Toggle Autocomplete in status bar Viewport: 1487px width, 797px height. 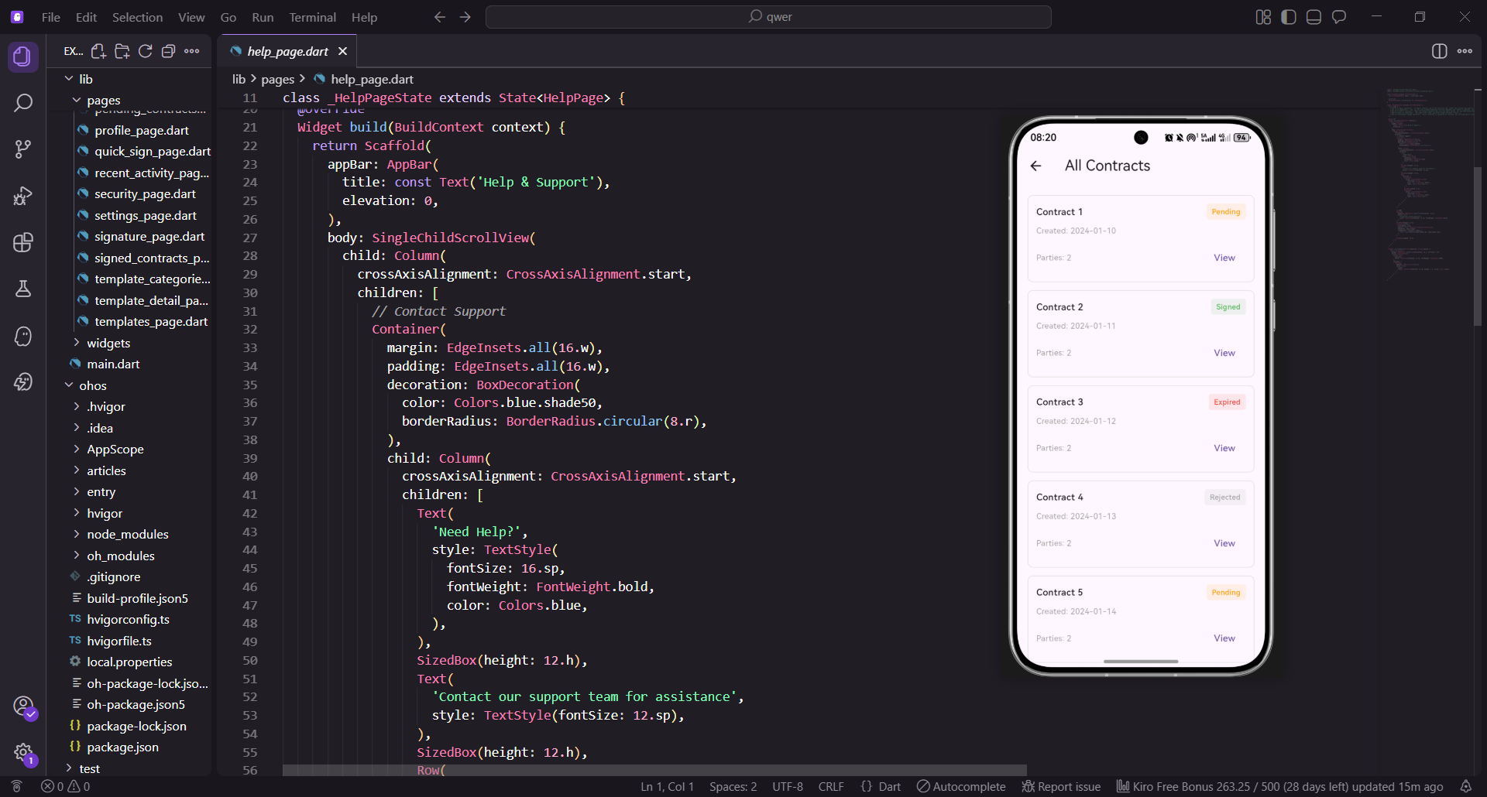point(961,786)
